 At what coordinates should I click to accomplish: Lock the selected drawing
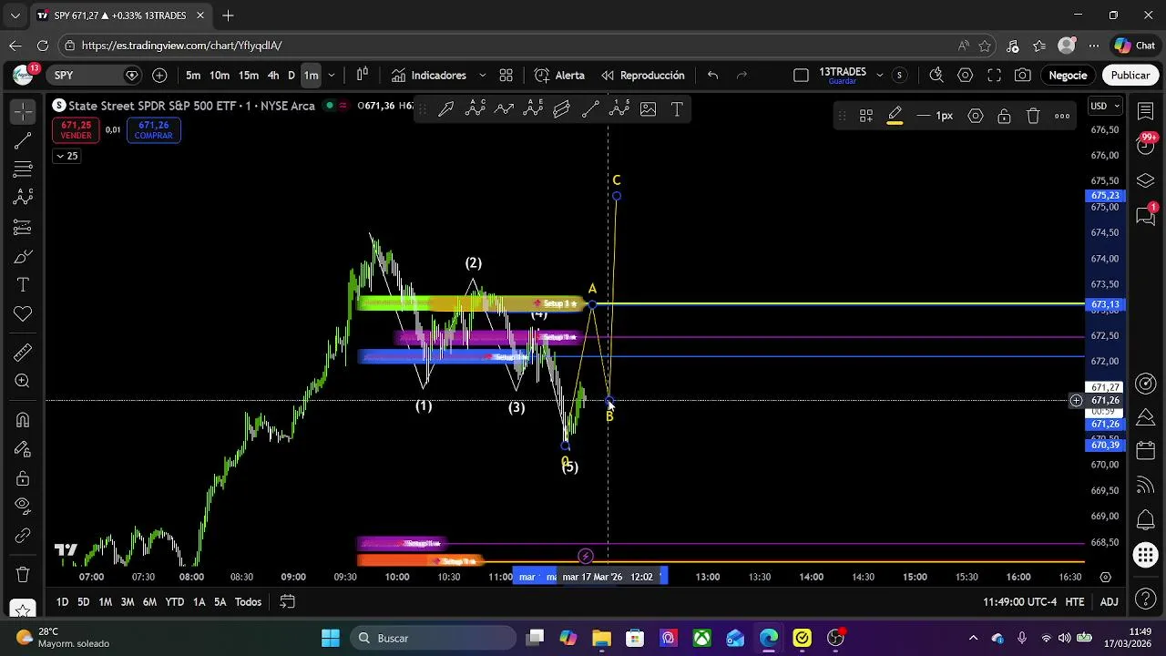click(x=1004, y=116)
